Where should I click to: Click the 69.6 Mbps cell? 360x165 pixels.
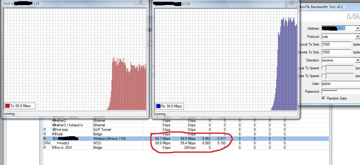(x=163, y=143)
